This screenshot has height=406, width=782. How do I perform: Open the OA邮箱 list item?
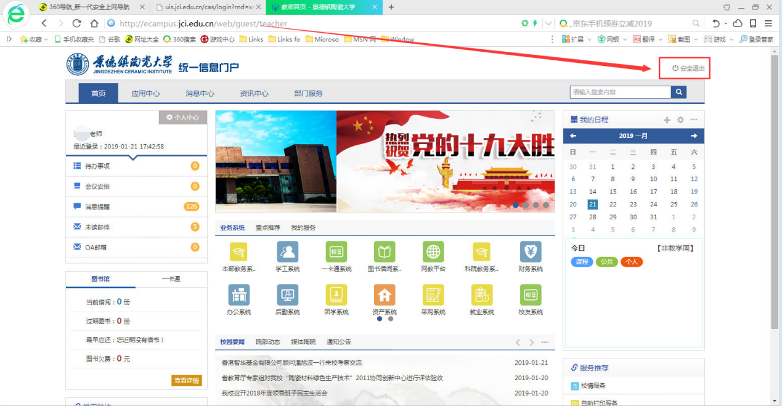136,247
